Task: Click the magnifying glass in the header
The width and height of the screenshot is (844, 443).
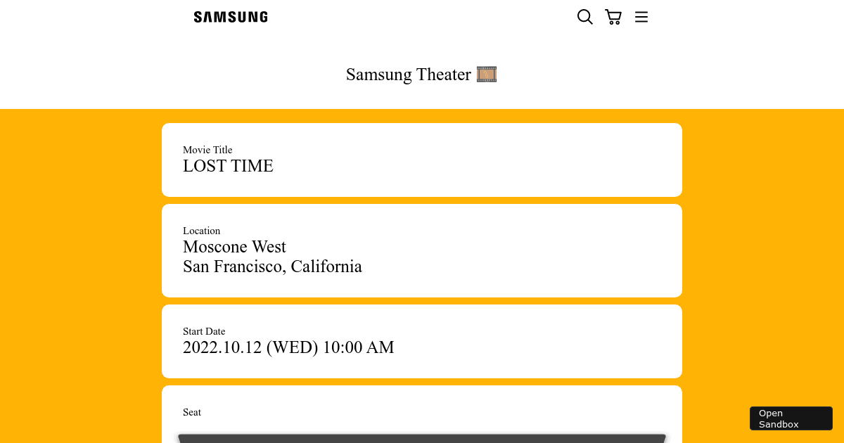Action: tap(584, 16)
